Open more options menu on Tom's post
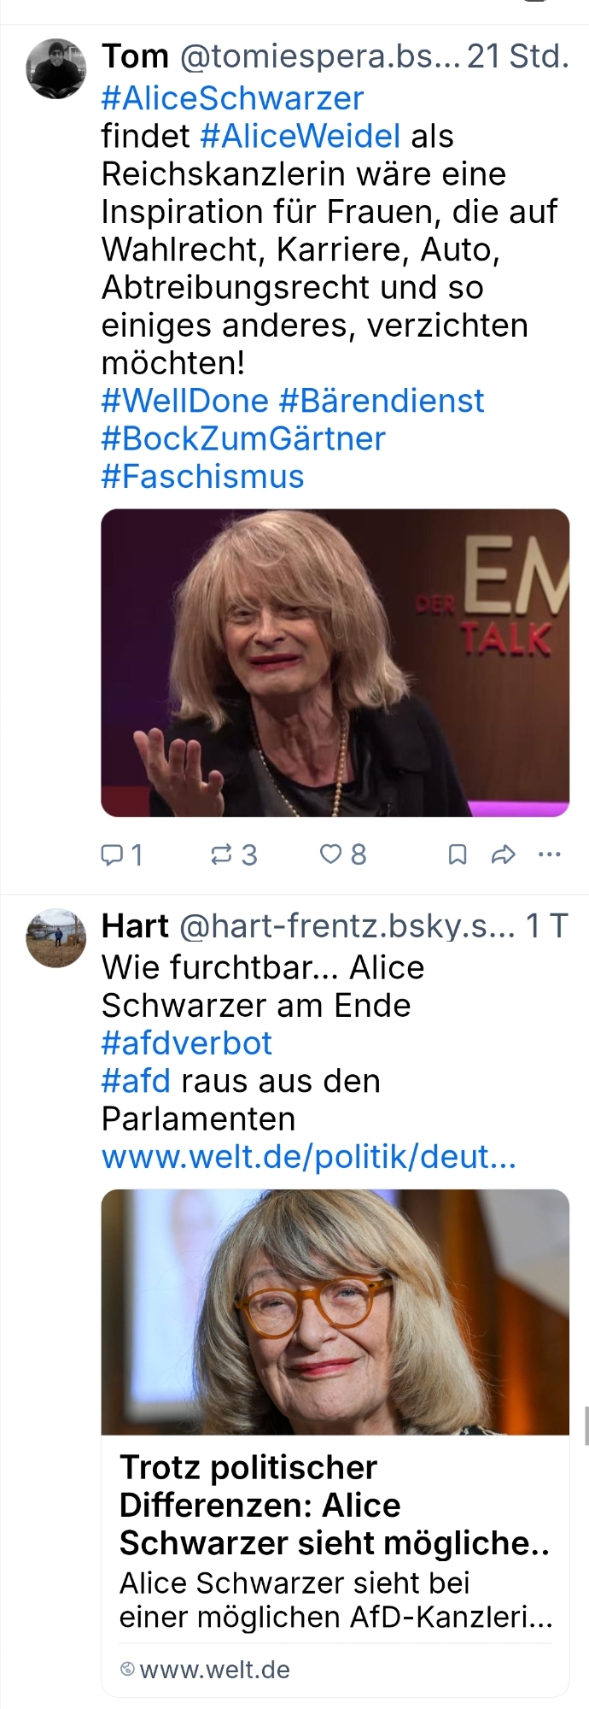This screenshot has height=1709, width=589. click(550, 854)
